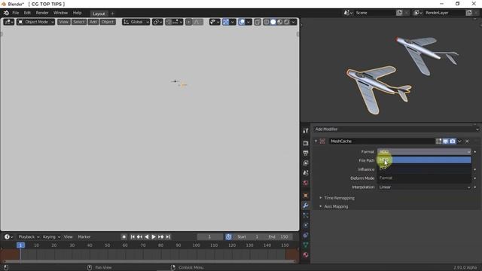Open the Keying menu in timeline
Image resolution: width=482 pixels, height=271 pixels.
[51, 237]
